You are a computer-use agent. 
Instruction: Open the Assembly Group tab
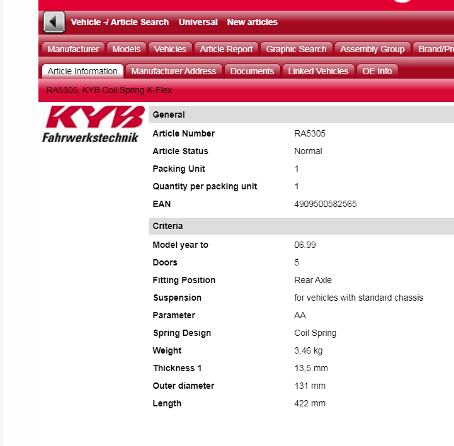pos(372,49)
